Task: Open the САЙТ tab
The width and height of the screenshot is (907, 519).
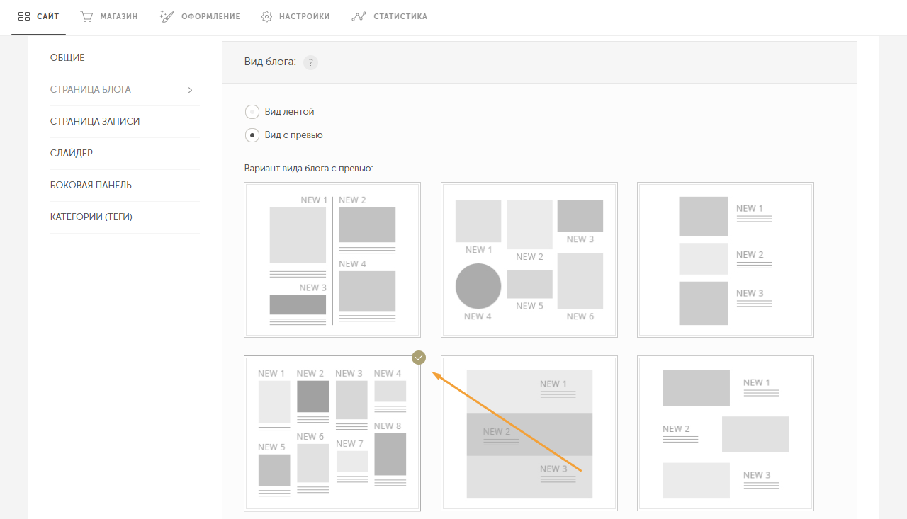Action: (39, 16)
